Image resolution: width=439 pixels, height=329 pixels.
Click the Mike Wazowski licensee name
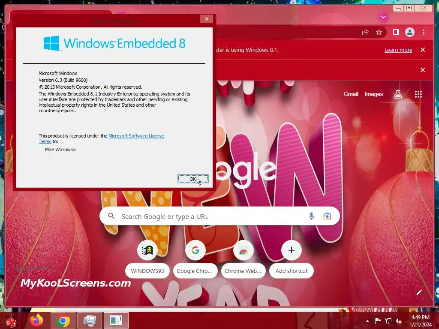[x=60, y=150]
